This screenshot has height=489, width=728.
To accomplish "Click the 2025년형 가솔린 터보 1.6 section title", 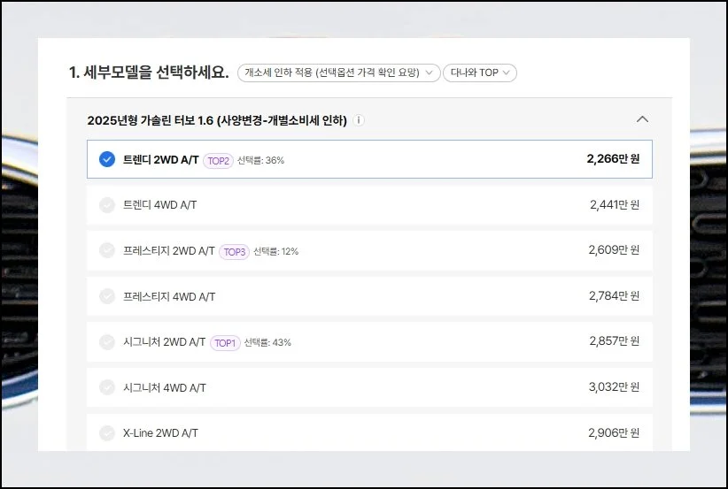I will [217, 120].
